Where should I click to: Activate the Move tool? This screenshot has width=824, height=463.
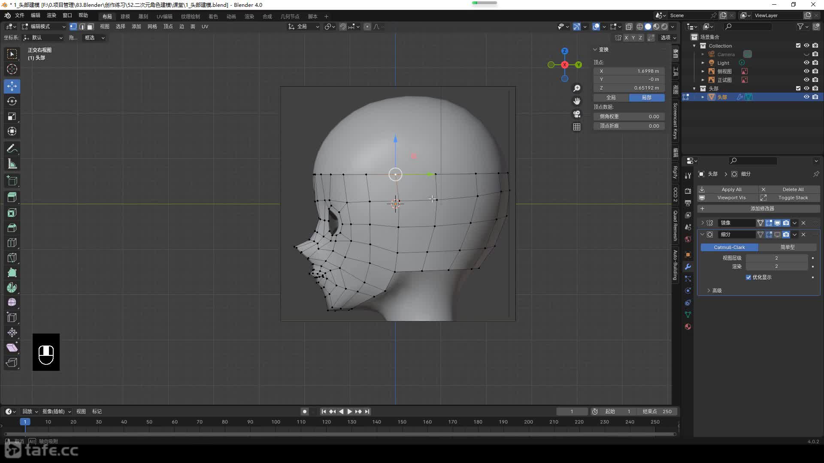pyautogui.click(x=12, y=86)
